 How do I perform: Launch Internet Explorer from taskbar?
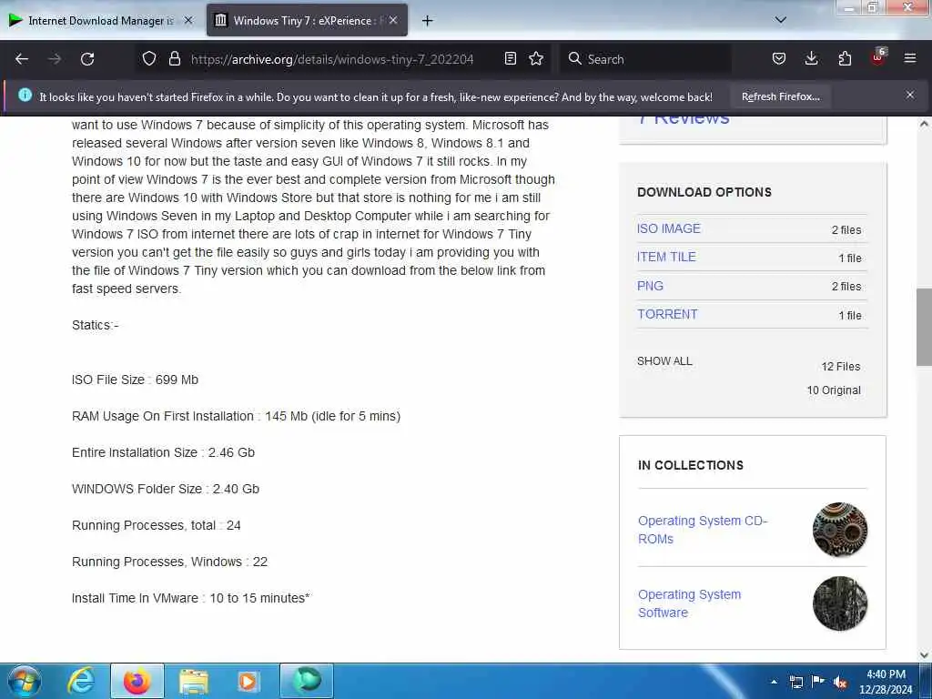(x=81, y=681)
